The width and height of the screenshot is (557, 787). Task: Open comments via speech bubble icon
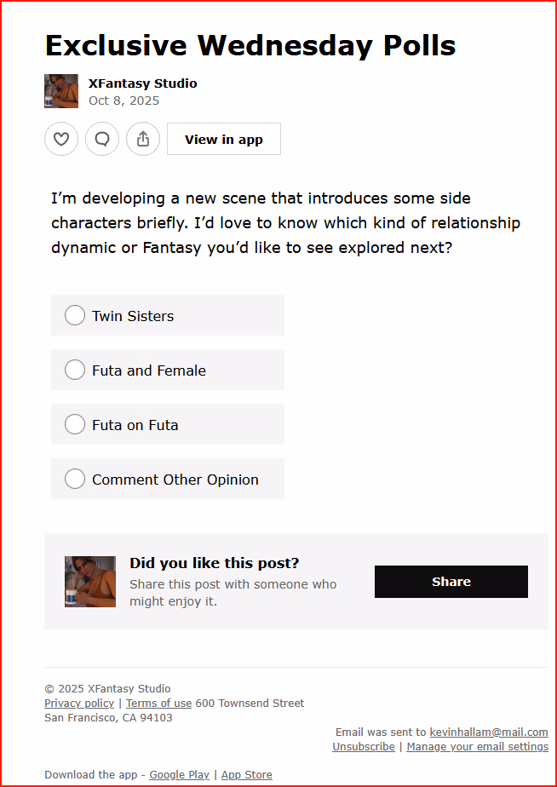click(x=102, y=139)
